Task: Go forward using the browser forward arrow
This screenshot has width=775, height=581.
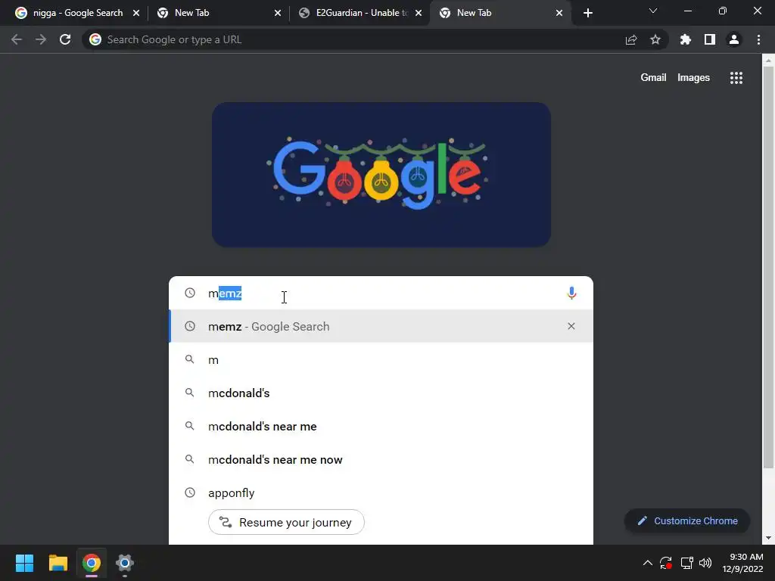Action: (41, 39)
